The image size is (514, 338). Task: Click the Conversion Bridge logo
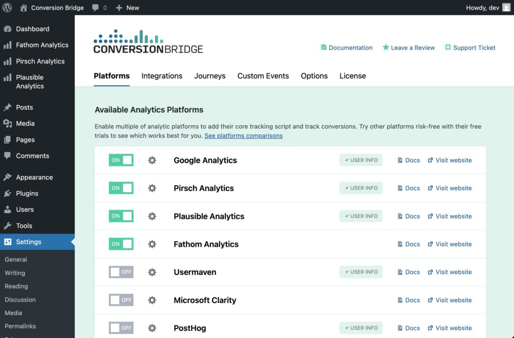click(148, 41)
